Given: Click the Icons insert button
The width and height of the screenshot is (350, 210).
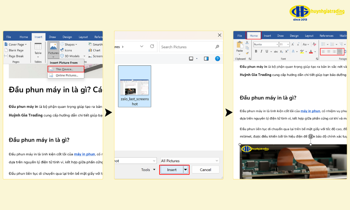Looking at the screenshot, I should (68, 50).
